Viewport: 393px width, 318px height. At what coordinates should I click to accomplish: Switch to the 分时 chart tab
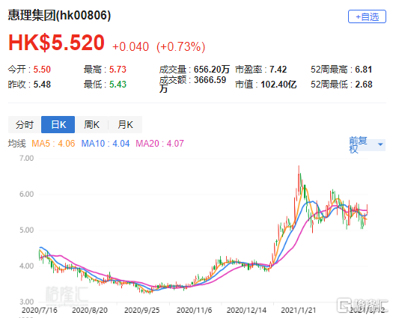tap(25, 124)
